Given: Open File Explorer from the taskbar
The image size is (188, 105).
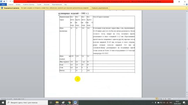Looking at the screenshot, I should [x=57, y=102].
